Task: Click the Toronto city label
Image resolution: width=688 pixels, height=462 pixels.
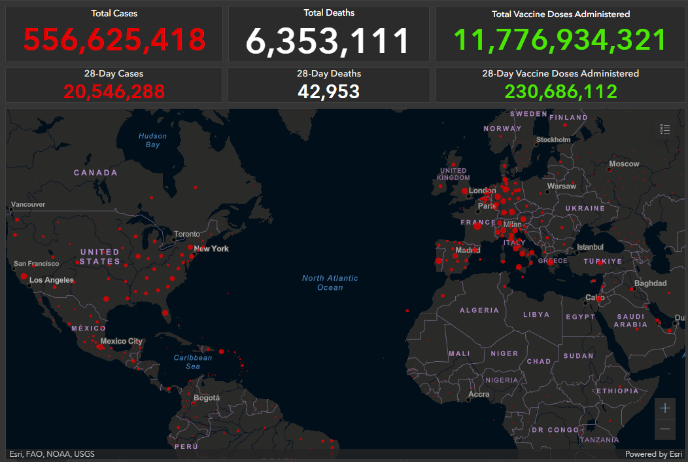Action: point(187,234)
